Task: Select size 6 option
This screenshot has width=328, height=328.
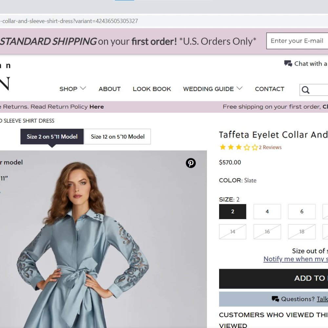Action: tap(302, 212)
